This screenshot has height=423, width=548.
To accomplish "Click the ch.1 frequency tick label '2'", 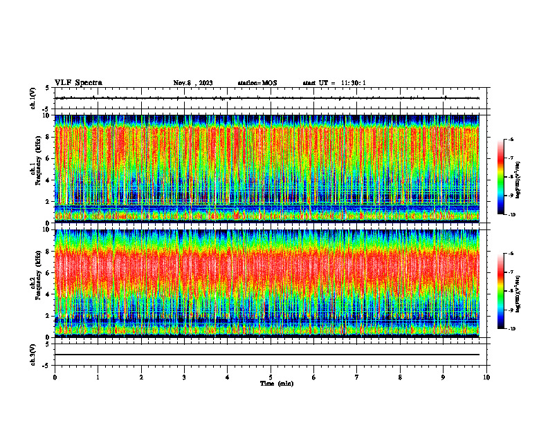I will pyautogui.click(x=48, y=202).
